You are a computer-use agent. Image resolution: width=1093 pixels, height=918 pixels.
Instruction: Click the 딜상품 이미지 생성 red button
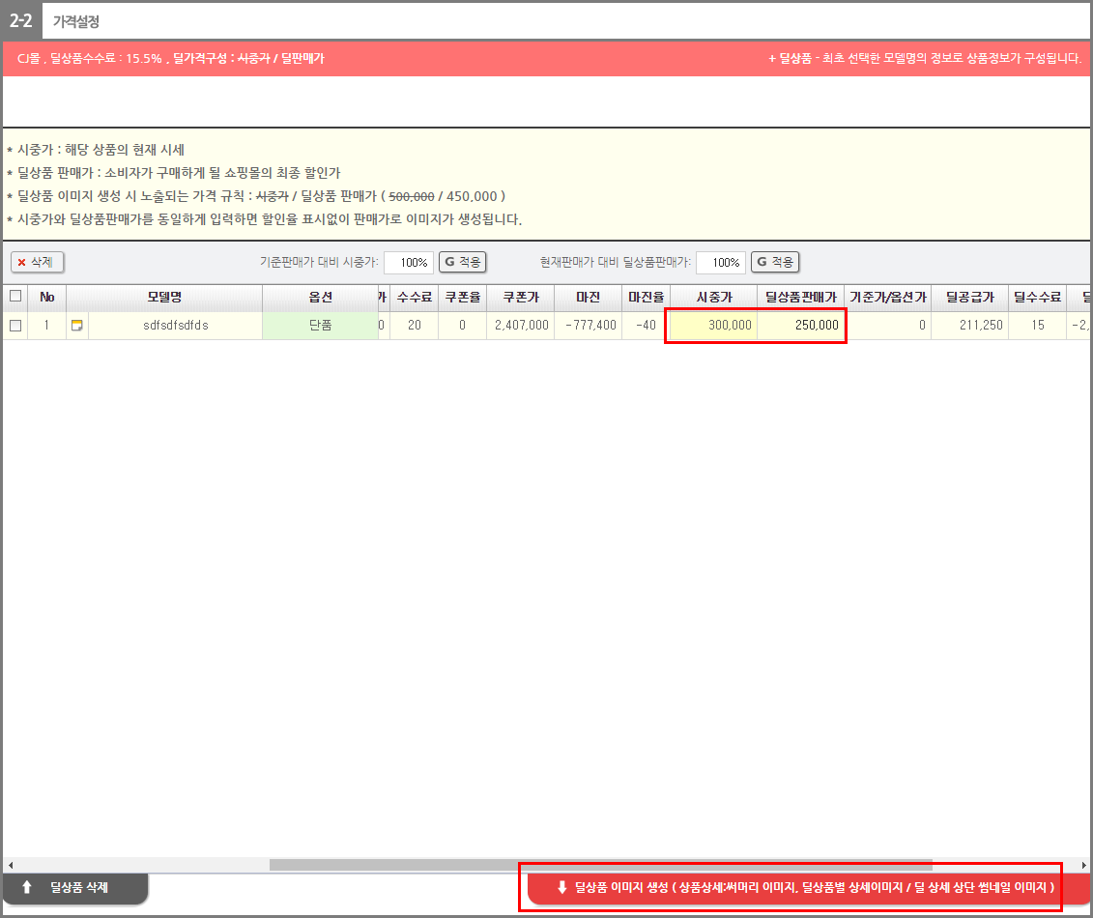click(x=803, y=887)
